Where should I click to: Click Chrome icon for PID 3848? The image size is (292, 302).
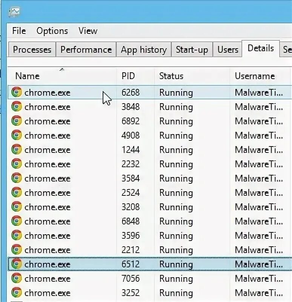[x=17, y=107]
